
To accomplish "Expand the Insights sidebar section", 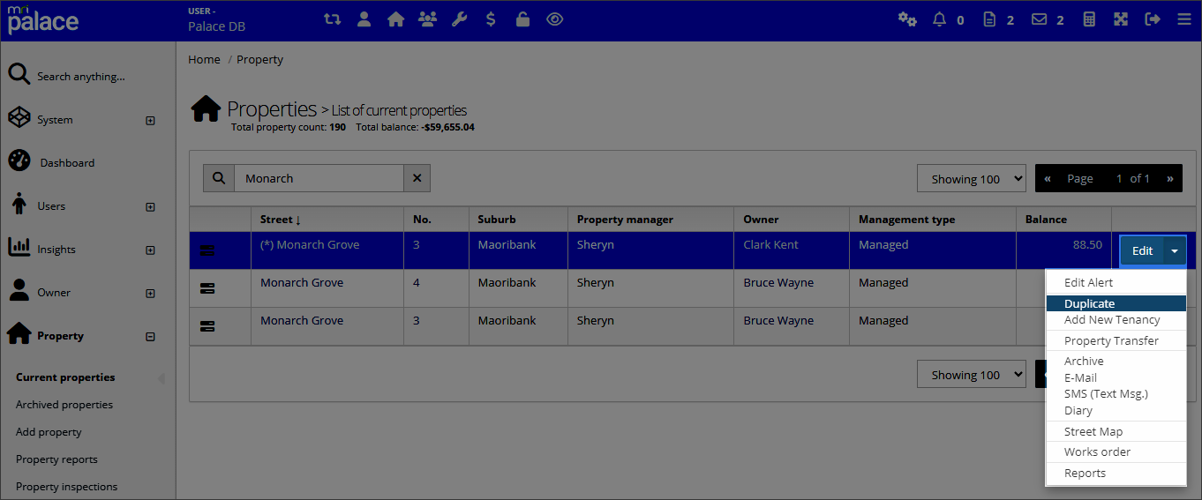I will pos(150,250).
